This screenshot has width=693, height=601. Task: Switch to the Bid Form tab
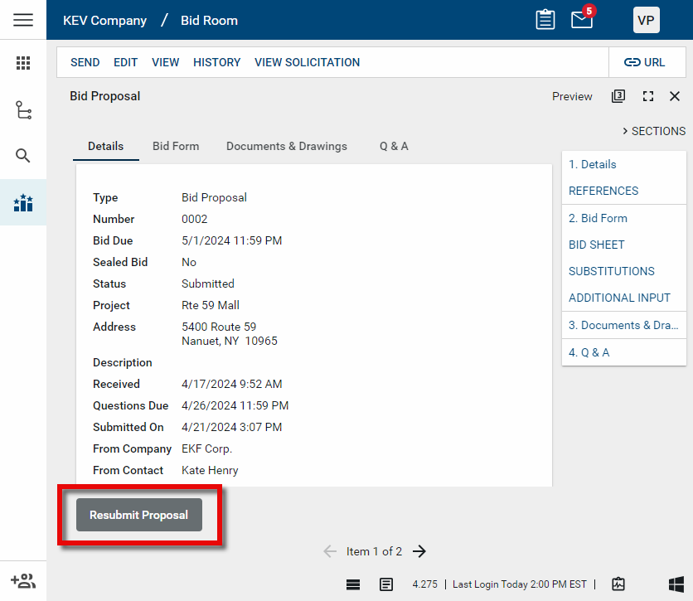pyautogui.click(x=176, y=146)
